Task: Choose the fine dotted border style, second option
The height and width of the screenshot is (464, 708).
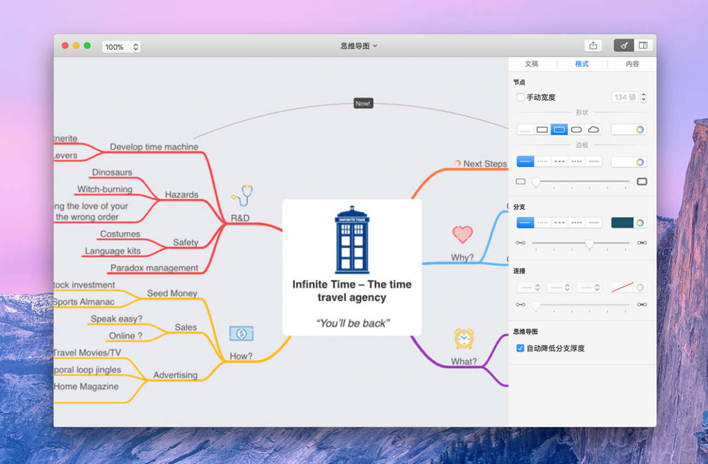Action: (x=542, y=162)
